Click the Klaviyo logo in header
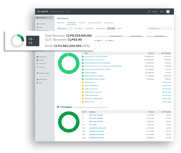 [43, 11]
